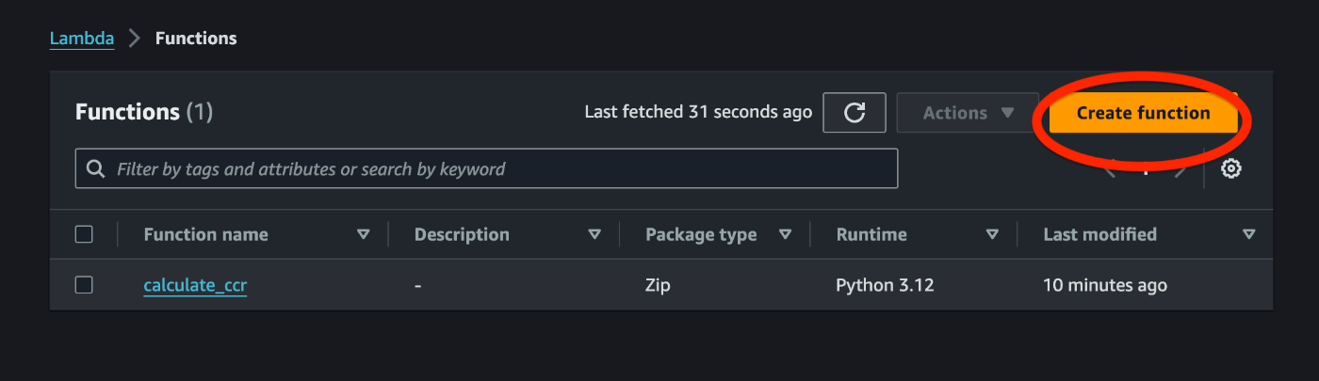Select the calculate_ccr row checkbox
This screenshot has height=381, width=1319.
pos(84,285)
